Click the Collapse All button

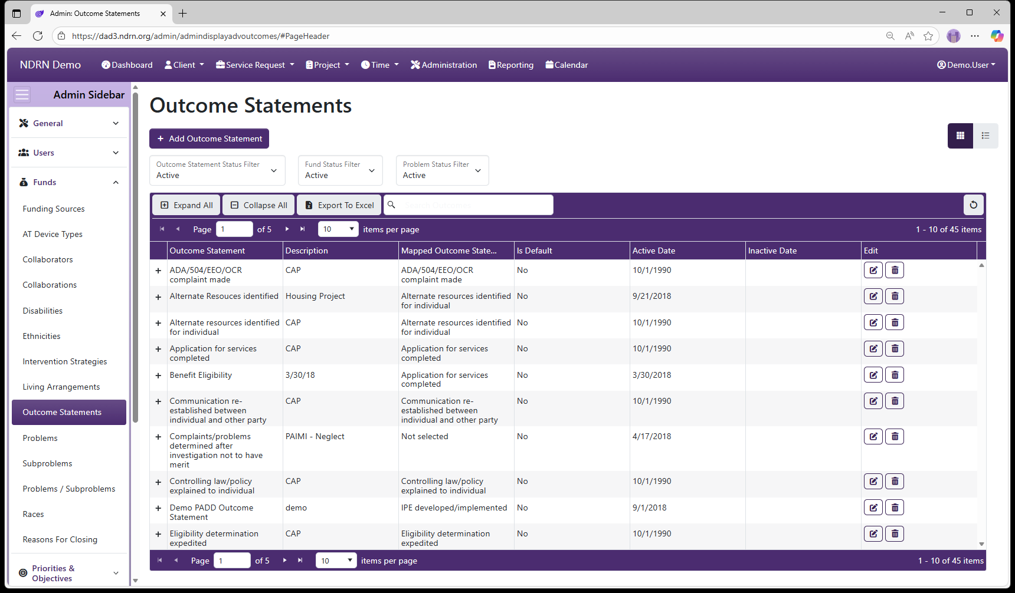(x=258, y=205)
